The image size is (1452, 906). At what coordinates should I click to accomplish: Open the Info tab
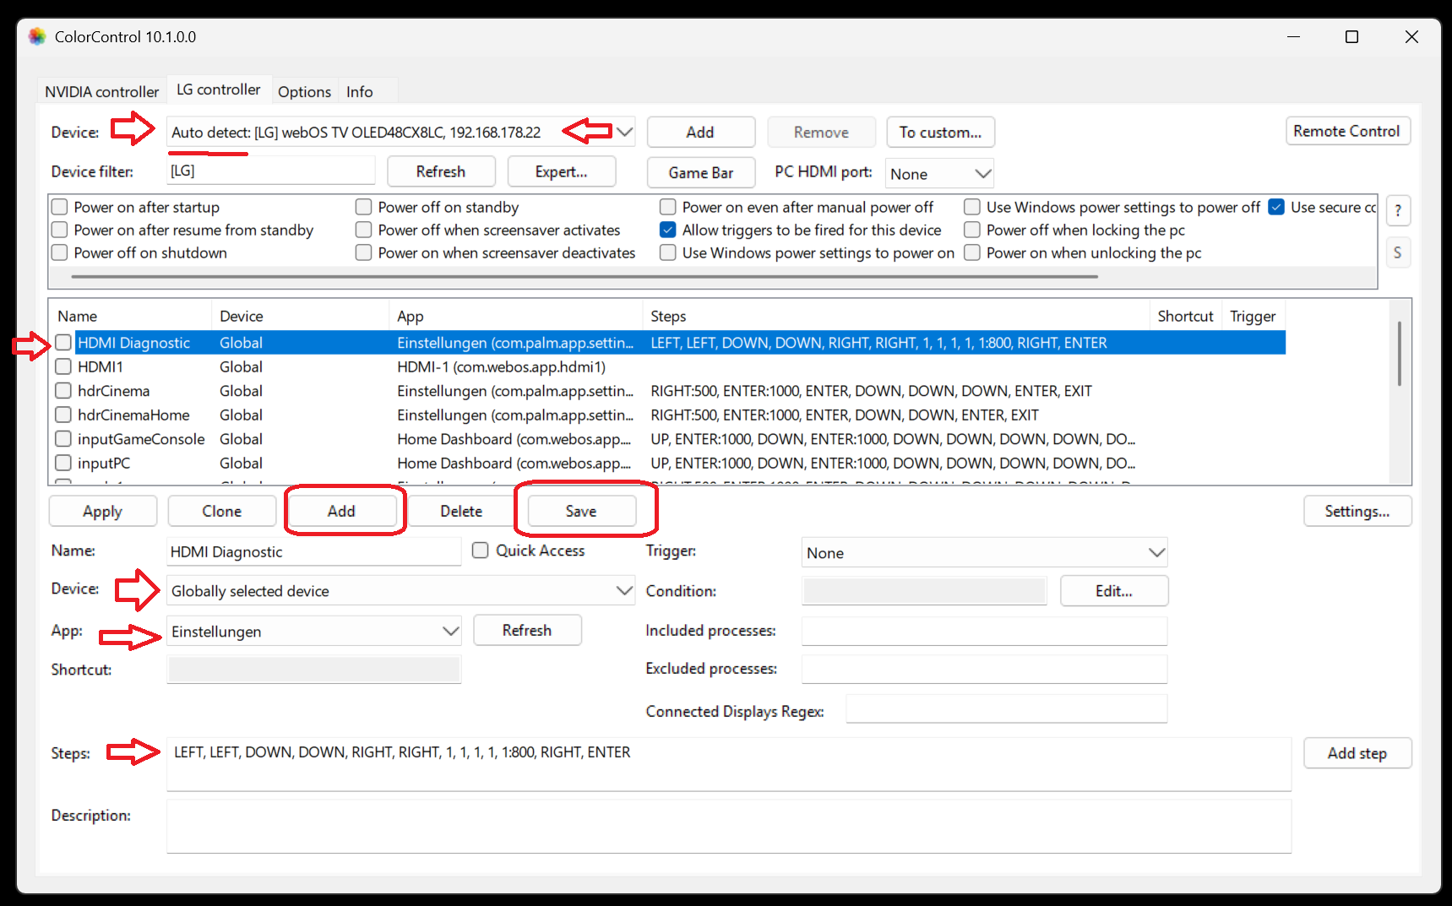(x=359, y=91)
